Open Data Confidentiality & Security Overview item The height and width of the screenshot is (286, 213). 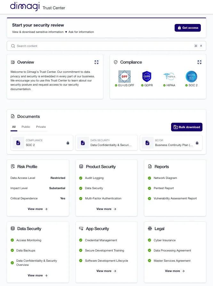point(37,263)
